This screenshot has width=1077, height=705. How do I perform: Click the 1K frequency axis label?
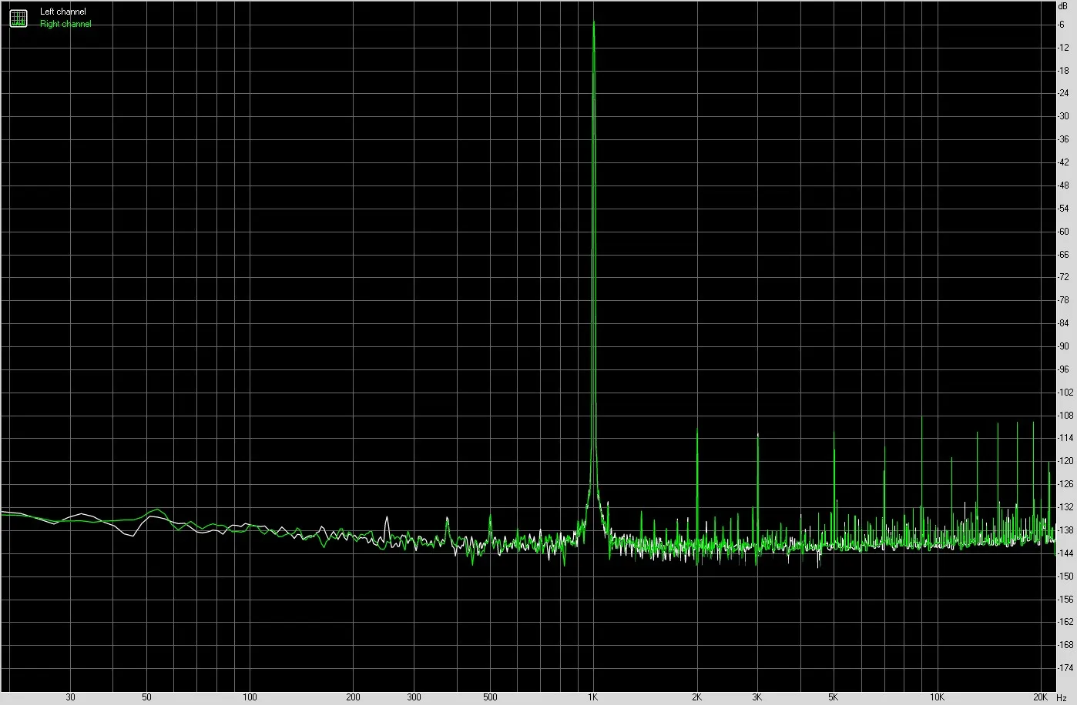pyautogui.click(x=592, y=697)
